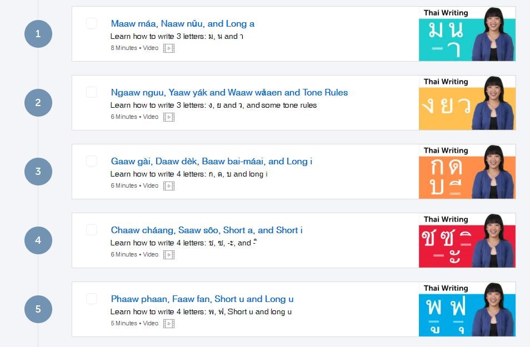This screenshot has height=347, width=530.
Task: Click numbered circle 5 in lesson path
Action: pos(38,309)
